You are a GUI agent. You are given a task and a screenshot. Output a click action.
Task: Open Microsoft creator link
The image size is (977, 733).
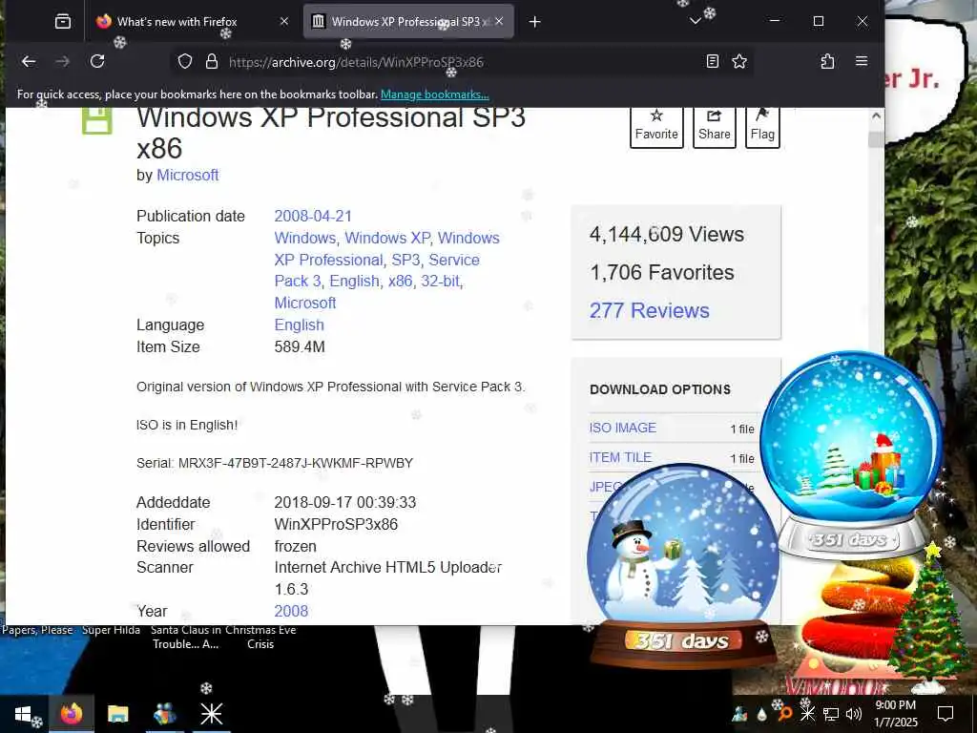[x=188, y=176]
